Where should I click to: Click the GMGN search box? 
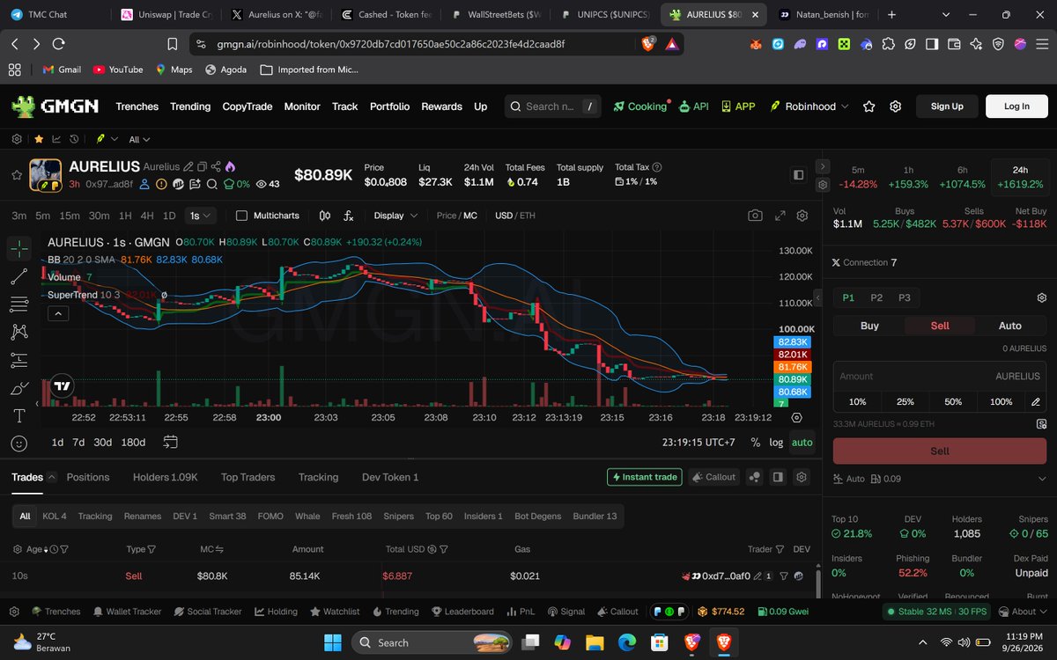coord(553,106)
